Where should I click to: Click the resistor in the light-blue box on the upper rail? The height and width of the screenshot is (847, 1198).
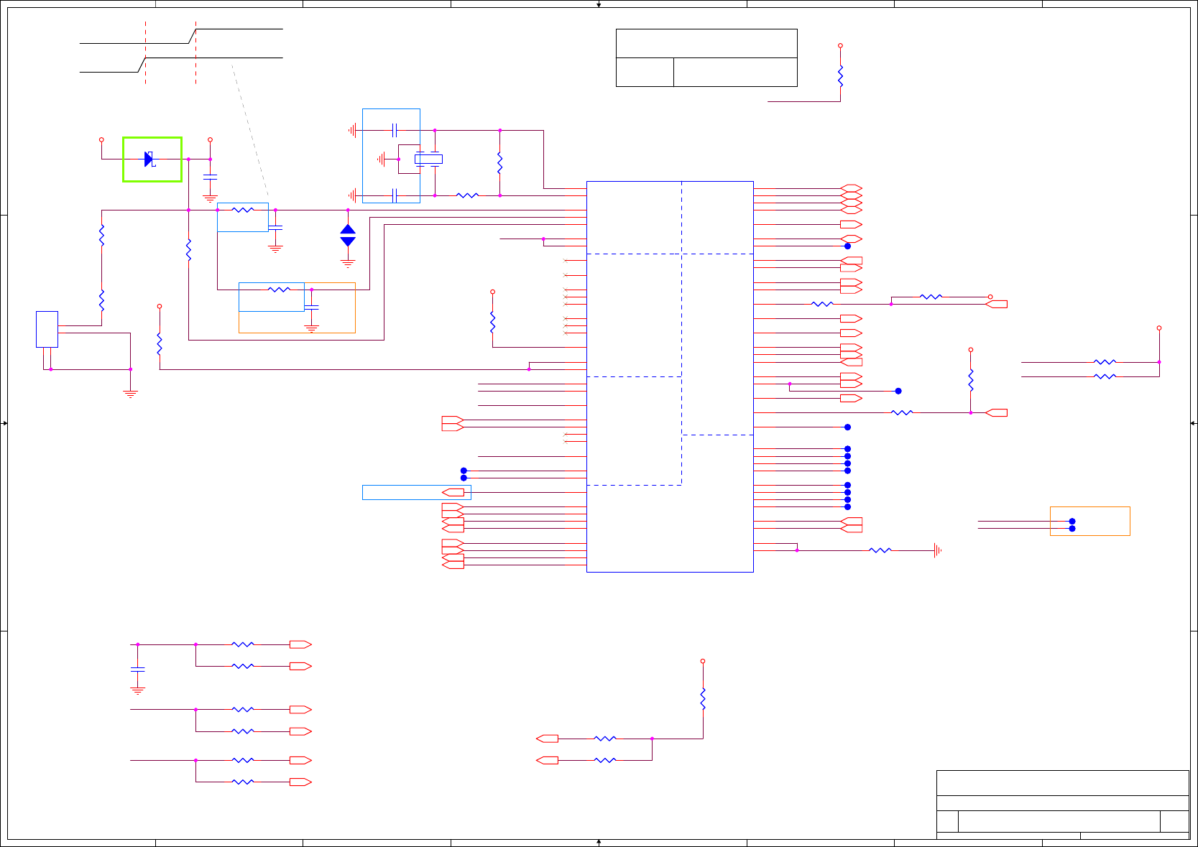(243, 210)
